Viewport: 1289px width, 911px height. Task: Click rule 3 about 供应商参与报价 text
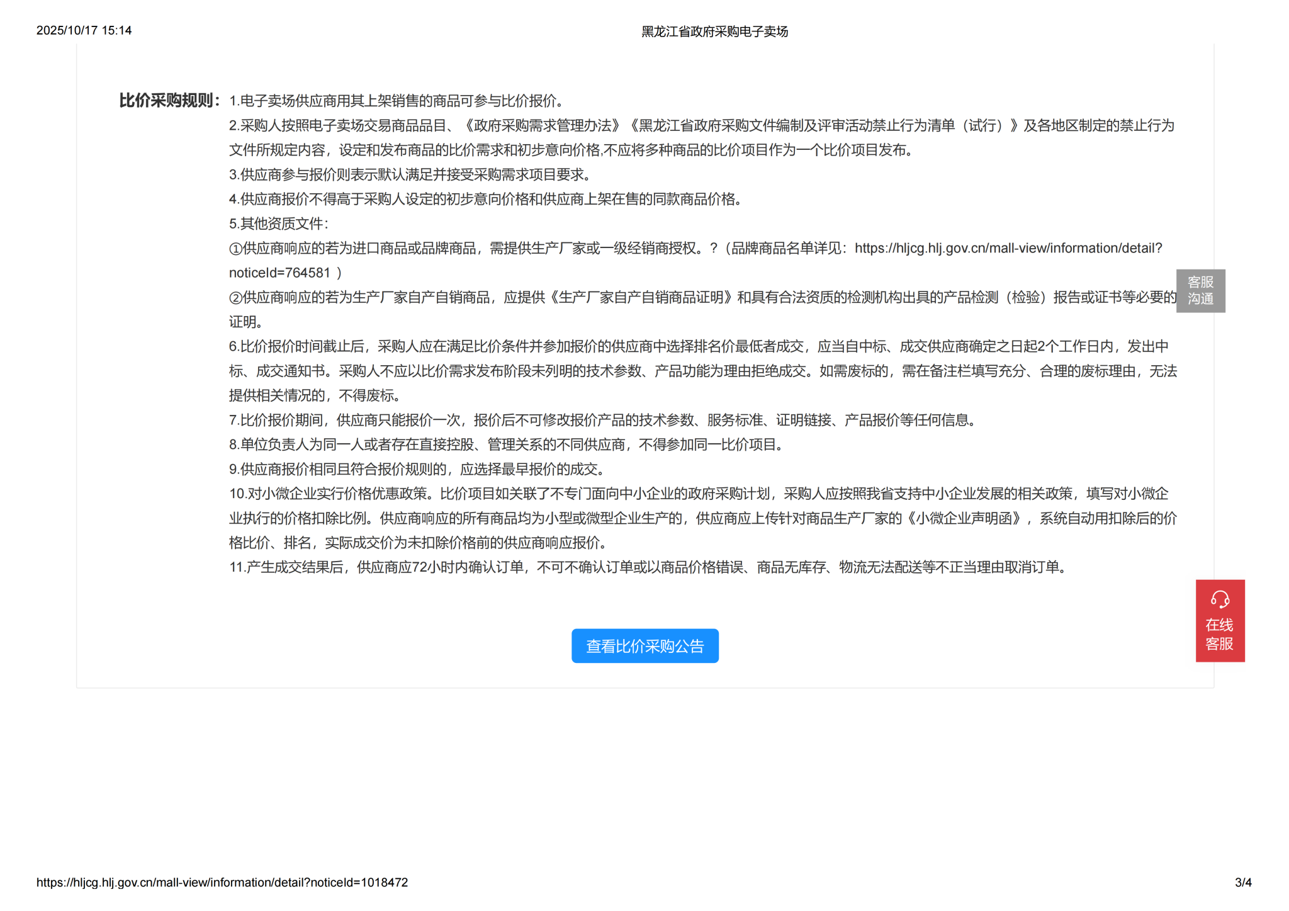click(x=410, y=174)
